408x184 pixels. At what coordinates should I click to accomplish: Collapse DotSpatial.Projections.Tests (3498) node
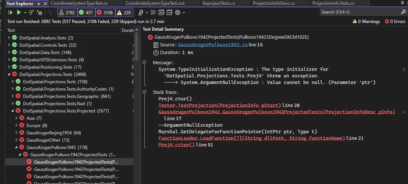point(10,74)
